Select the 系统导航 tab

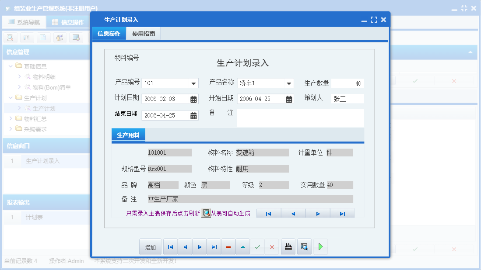click(x=25, y=21)
